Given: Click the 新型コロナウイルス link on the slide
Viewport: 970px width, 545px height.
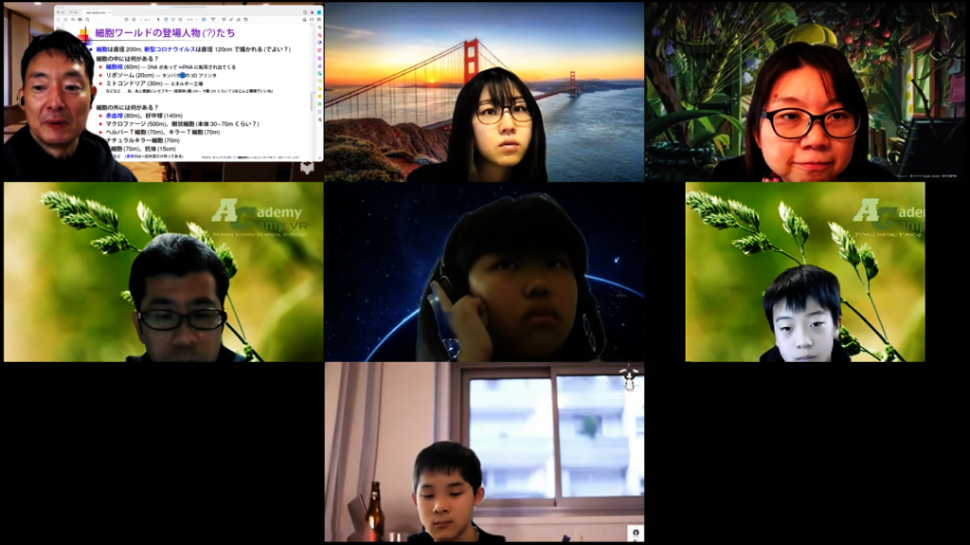Looking at the screenshot, I should [170, 49].
